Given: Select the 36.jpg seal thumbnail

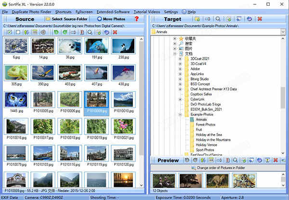Looking at the screenshot, I should (70, 46).
